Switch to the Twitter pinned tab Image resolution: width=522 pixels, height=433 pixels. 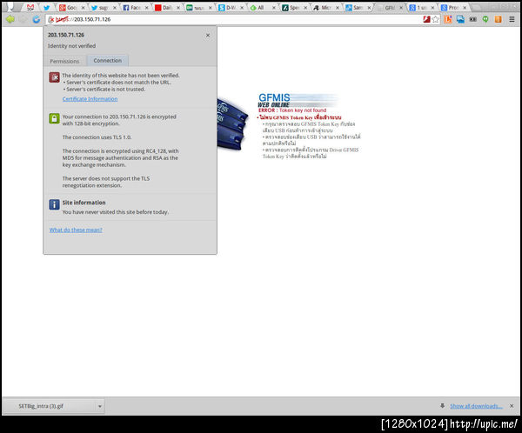point(46,7)
